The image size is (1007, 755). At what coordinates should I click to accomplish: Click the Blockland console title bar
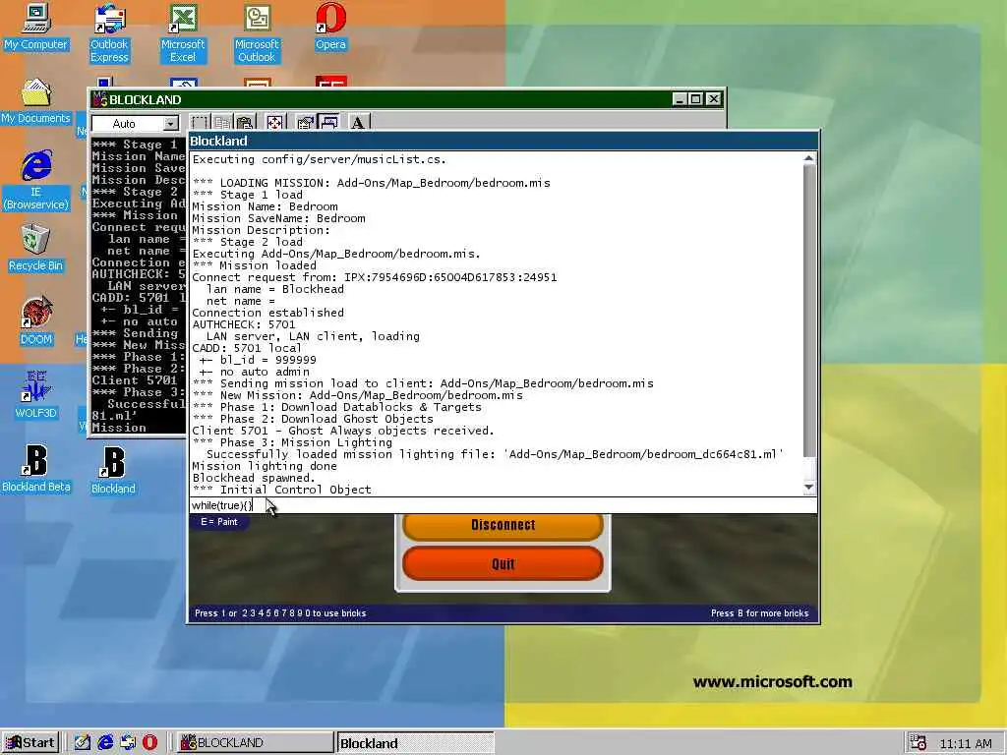point(503,141)
